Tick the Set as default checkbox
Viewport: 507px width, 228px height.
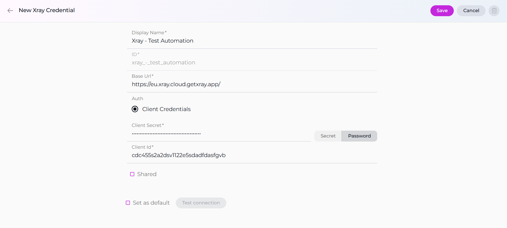click(x=128, y=203)
